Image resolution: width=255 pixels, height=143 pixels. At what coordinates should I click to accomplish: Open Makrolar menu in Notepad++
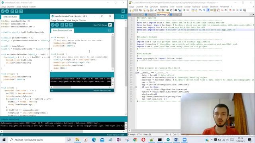coord(196,7)
